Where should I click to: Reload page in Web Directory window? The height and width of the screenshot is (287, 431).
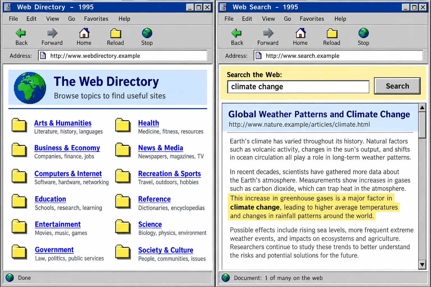115,33
